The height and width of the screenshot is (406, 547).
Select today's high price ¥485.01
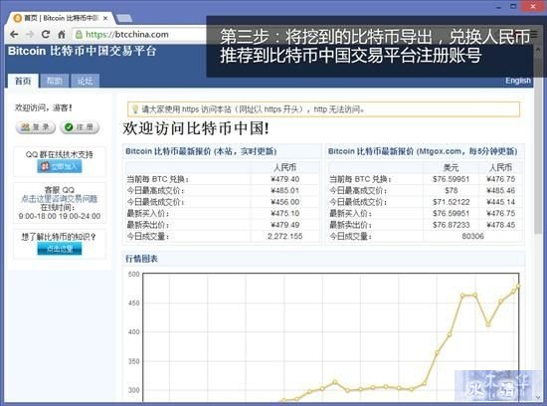[x=285, y=191]
